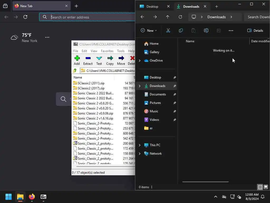The width and height of the screenshot is (270, 203).
Task: Click the Add button in 7-Zip toolbar
Action: point(77,60)
